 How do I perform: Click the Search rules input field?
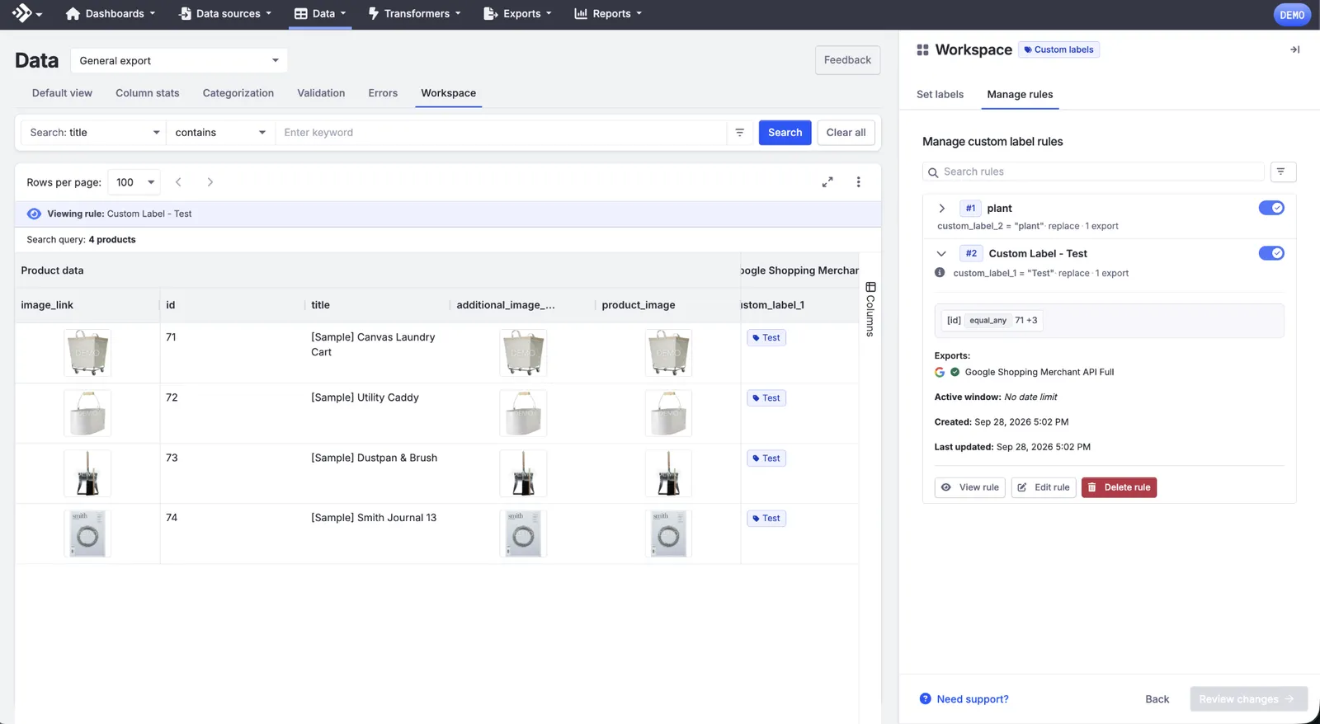coord(1094,172)
